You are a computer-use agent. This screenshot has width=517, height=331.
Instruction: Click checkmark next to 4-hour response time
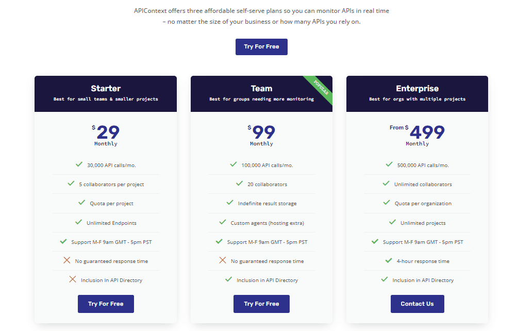tap(389, 260)
